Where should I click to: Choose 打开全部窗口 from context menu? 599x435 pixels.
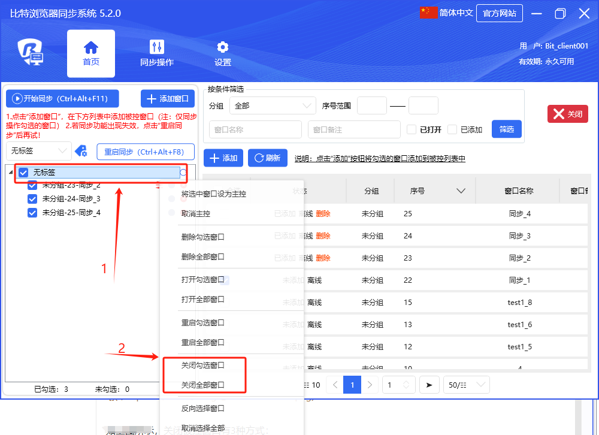(203, 300)
